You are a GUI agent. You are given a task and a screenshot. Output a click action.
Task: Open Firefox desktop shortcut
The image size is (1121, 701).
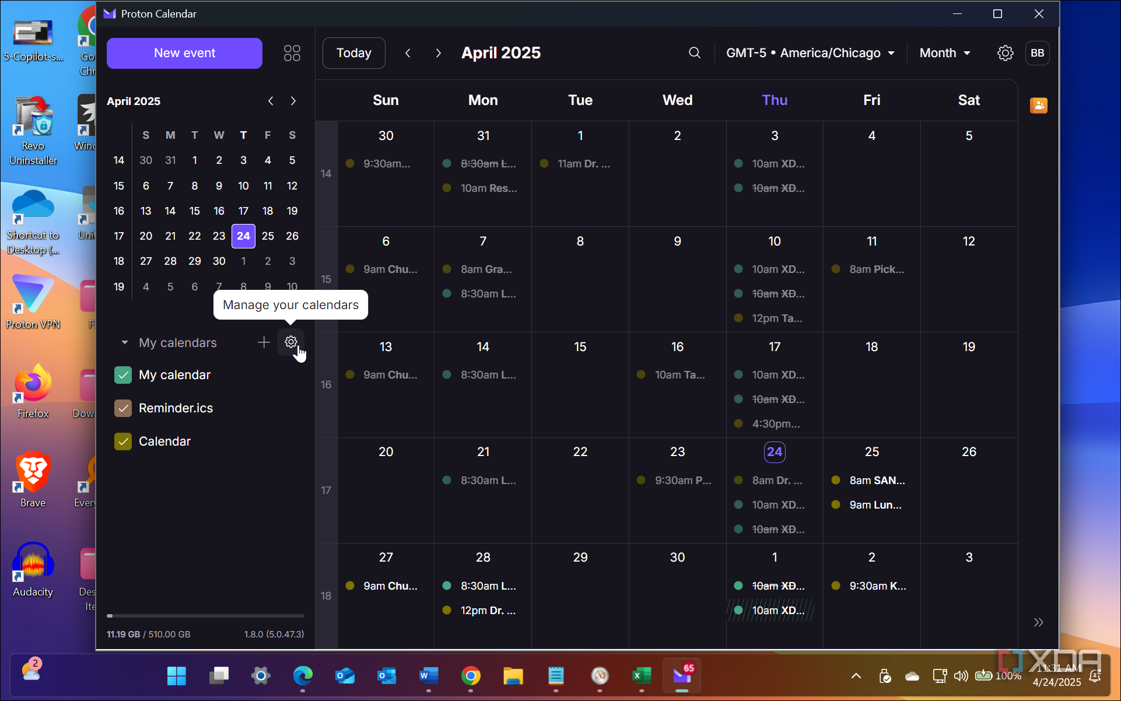pyautogui.click(x=33, y=391)
